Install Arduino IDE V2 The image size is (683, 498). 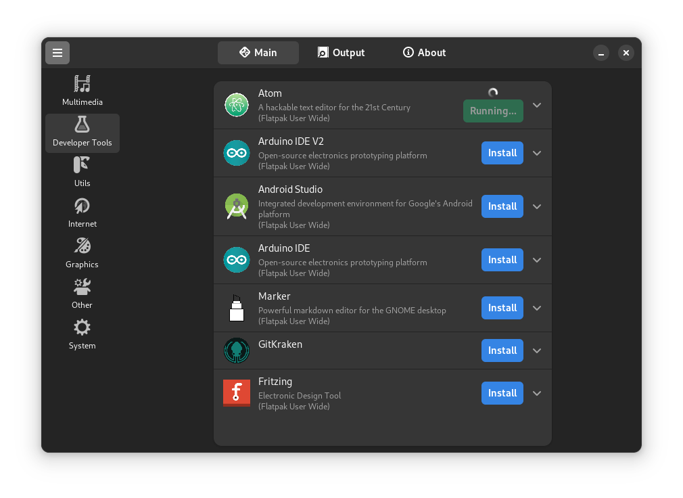pos(502,153)
